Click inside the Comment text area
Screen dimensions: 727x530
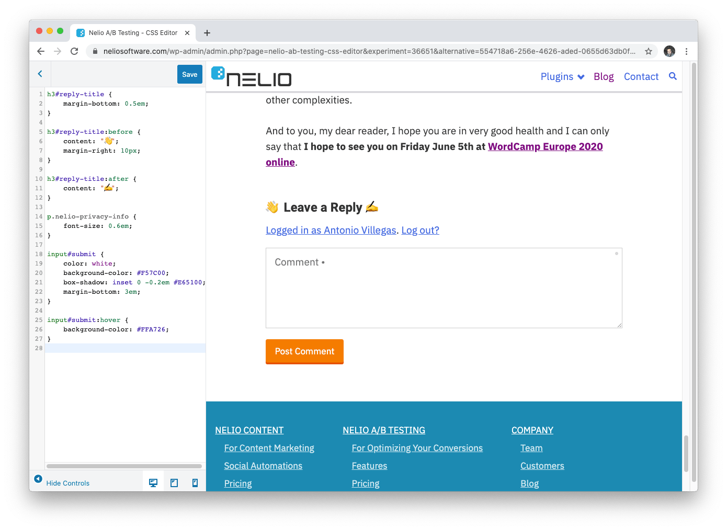pos(444,287)
